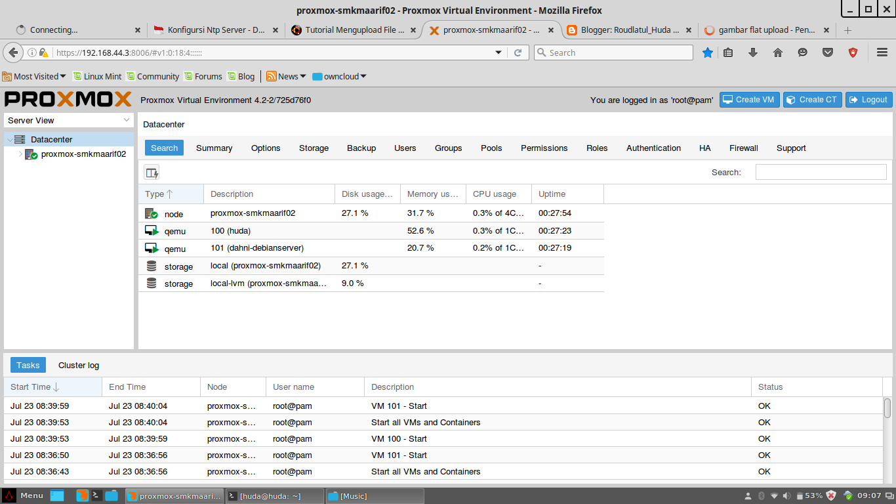Open the Authentication tab
Screen dimensions: 896x504
[x=653, y=148]
